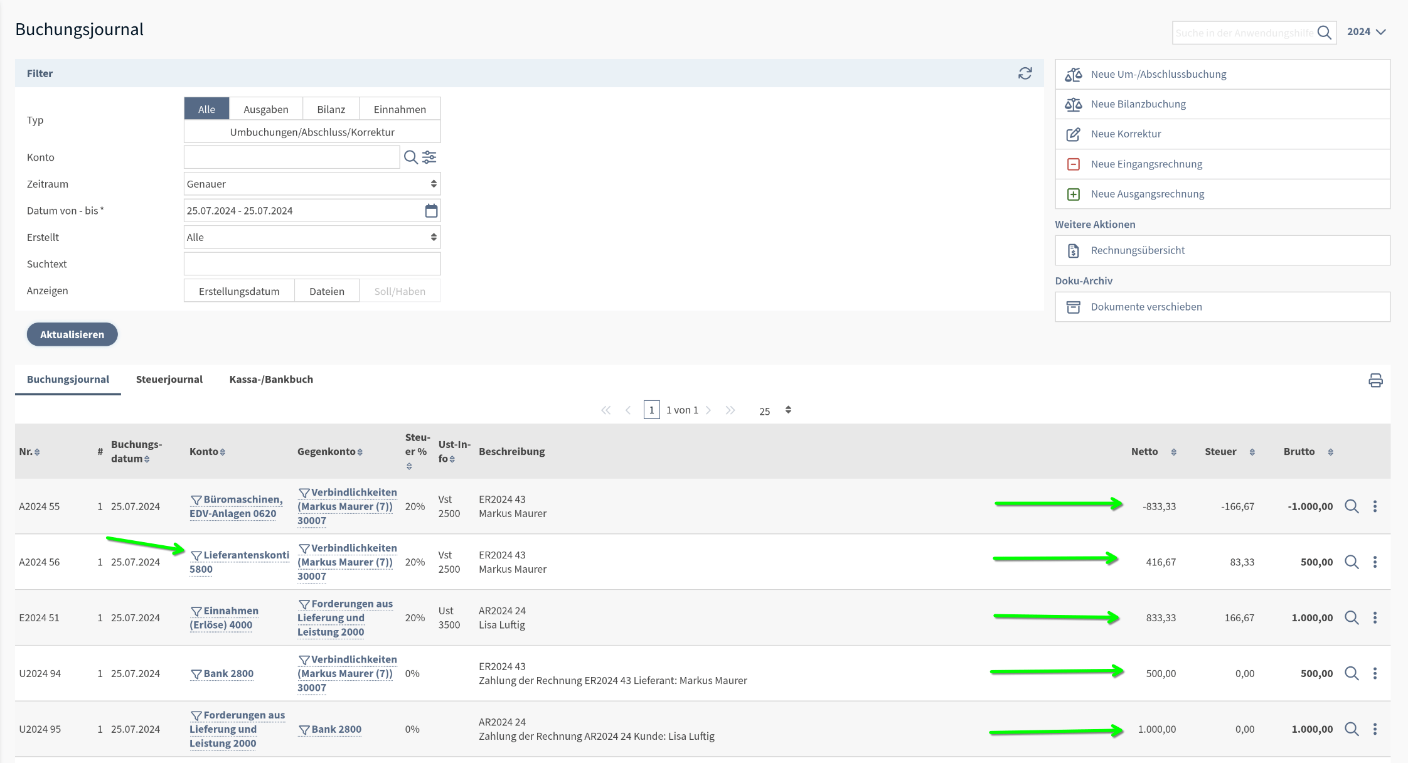This screenshot has width=1408, height=763.
Task: Open the Erstellt dropdown
Action: point(312,237)
